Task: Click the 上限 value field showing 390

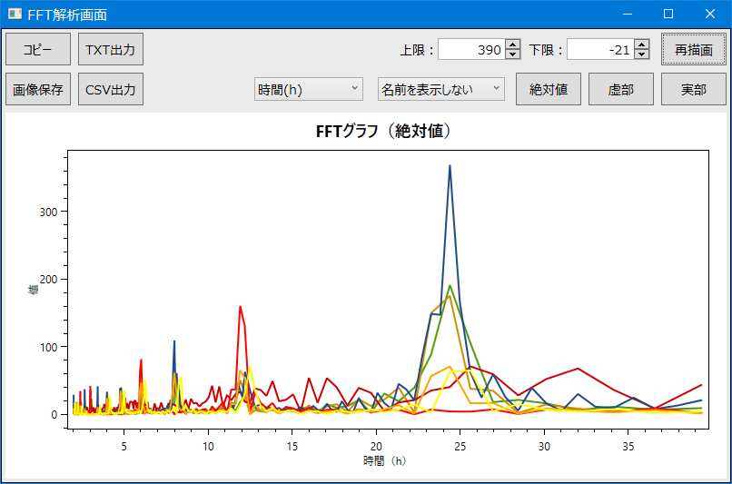Action: coord(471,49)
